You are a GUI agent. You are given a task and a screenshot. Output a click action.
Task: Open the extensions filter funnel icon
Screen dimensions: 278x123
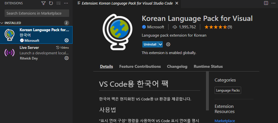point(44,3)
